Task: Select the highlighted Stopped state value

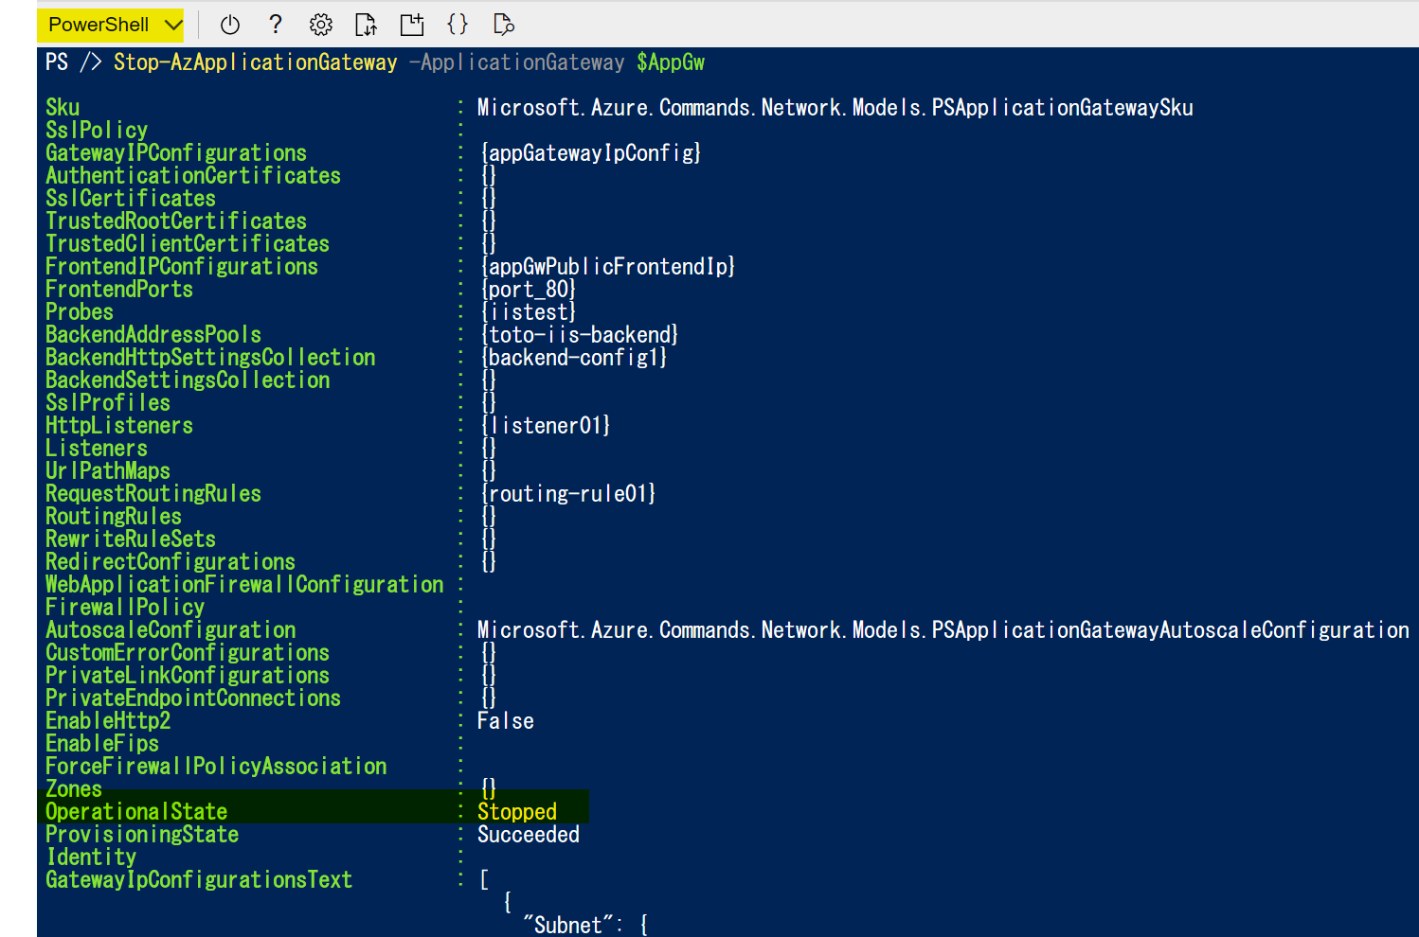Action: (517, 812)
